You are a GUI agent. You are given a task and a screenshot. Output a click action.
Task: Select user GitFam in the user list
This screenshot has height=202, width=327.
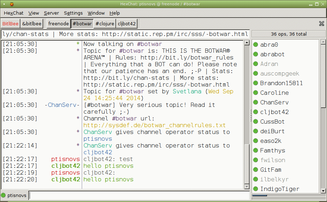tap(286, 170)
